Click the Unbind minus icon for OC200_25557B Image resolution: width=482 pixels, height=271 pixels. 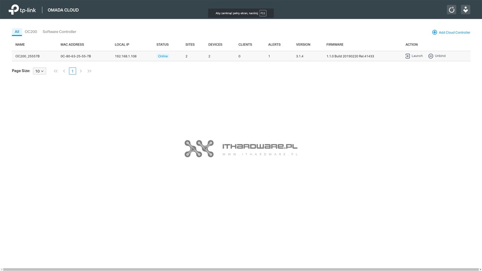431,56
